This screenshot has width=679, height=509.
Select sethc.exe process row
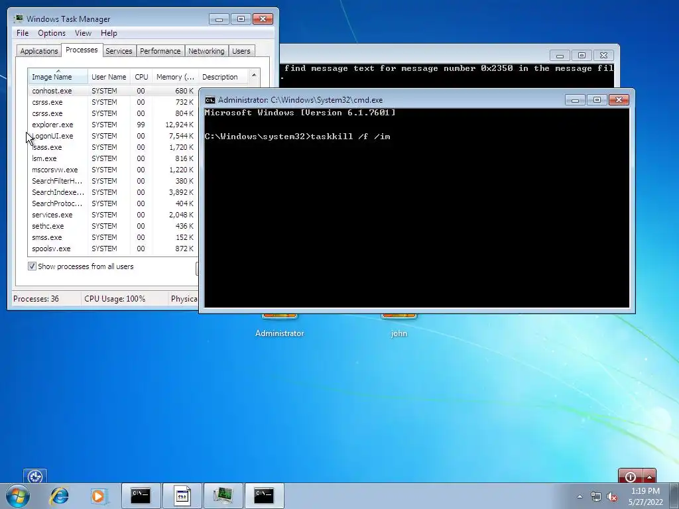[113, 226]
